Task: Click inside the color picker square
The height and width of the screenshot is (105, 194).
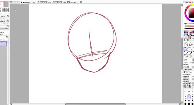Action: [x=191, y=13]
